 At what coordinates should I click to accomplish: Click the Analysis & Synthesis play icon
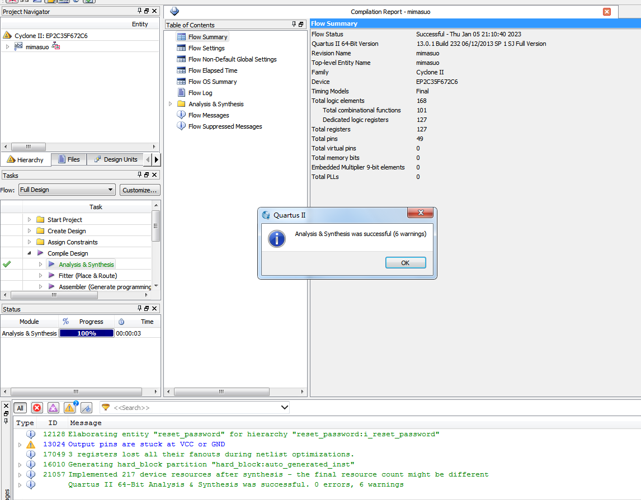tap(51, 264)
